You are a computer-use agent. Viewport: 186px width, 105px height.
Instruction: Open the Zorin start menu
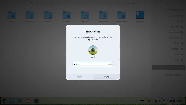point(4,101)
